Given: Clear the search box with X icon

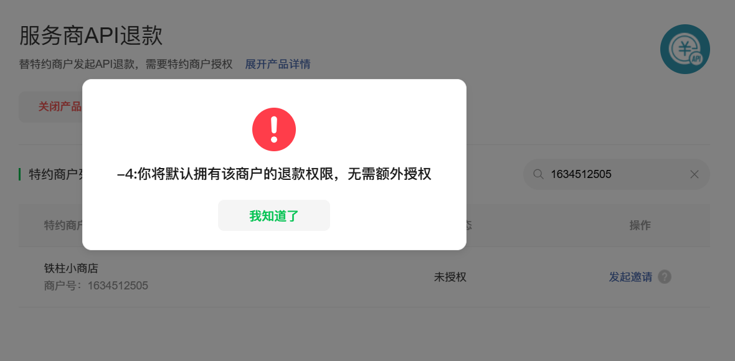Looking at the screenshot, I should tap(695, 174).
